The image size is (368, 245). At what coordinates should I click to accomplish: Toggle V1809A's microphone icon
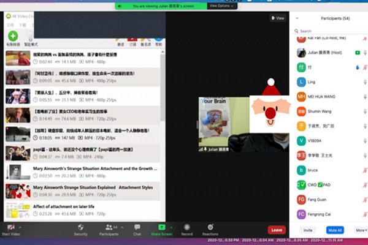point(365,141)
